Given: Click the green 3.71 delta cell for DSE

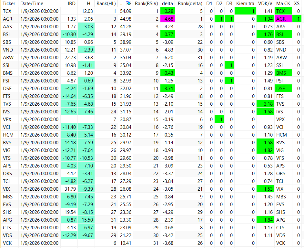Looking at the screenshot, I should tap(168, 89).
